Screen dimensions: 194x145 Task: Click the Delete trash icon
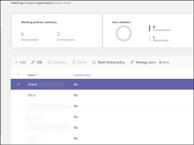coord(74,62)
